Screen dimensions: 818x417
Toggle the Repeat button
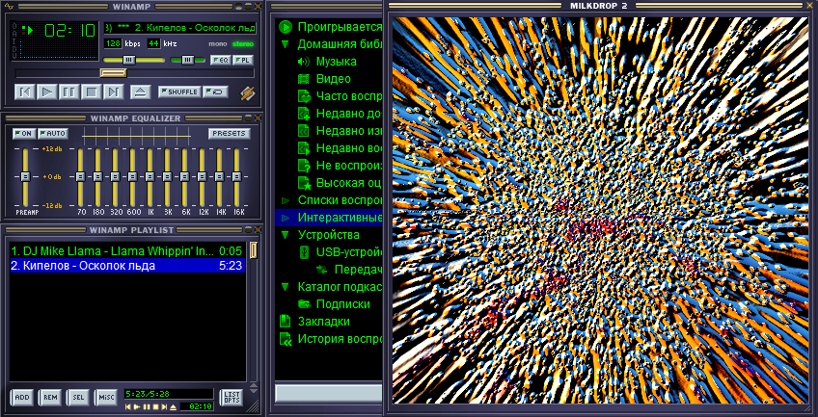[x=216, y=92]
